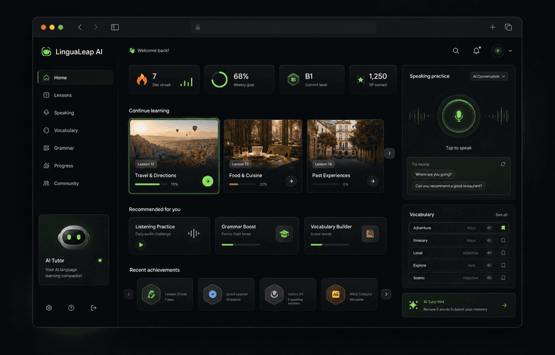
Task: Refresh the Try saying suggestions
Action: pyautogui.click(x=503, y=164)
